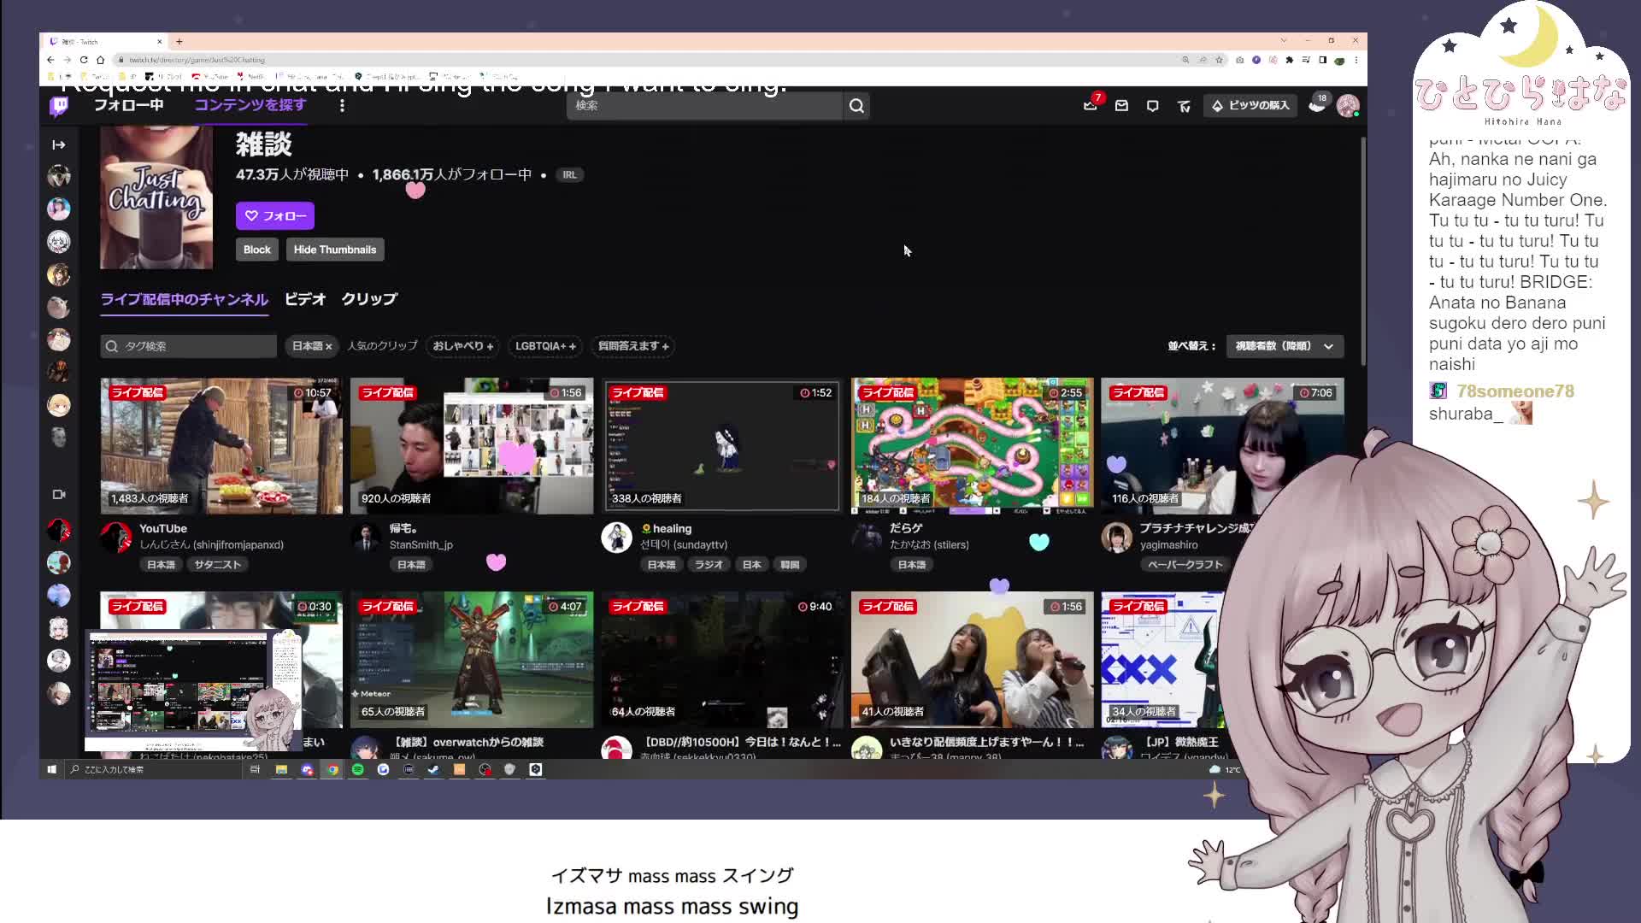The width and height of the screenshot is (1641, 923).
Task: Open the 帰宅 stream thumbnail with 920 viewers
Action: tap(472, 446)
